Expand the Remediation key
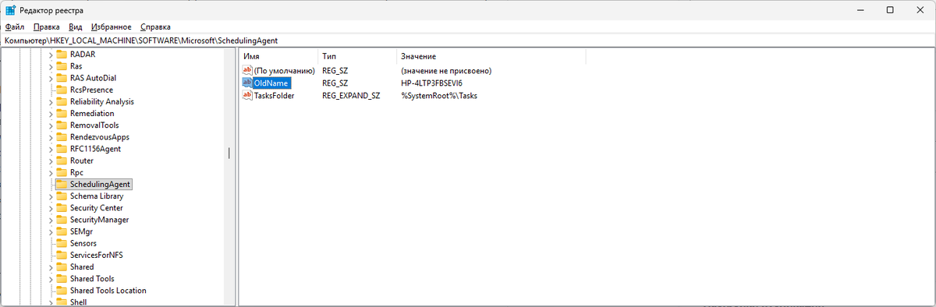936x307 pixels. (x=51, y=113)
